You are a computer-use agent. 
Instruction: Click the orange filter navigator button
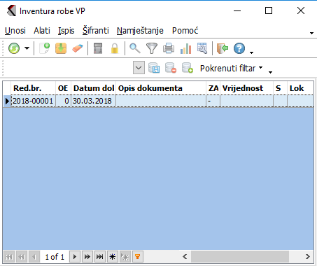pos(138,257)
